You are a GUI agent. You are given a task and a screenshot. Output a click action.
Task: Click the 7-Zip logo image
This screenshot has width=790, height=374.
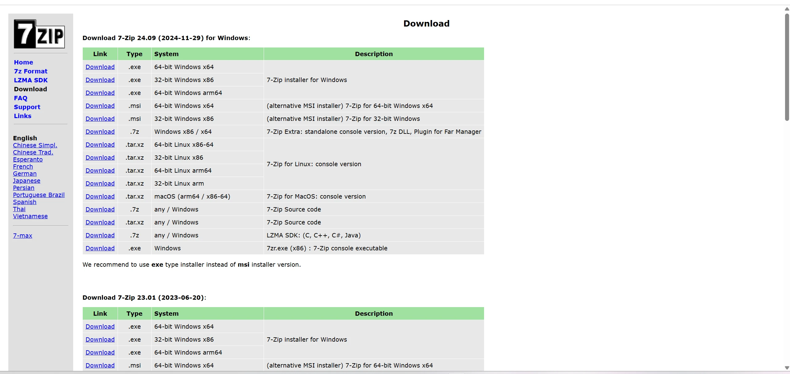click(39, 34)
